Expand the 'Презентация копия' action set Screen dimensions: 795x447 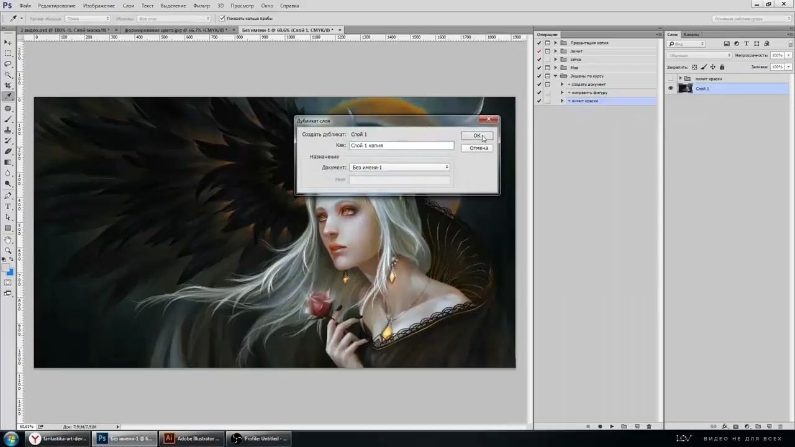[x=556, y=43]
